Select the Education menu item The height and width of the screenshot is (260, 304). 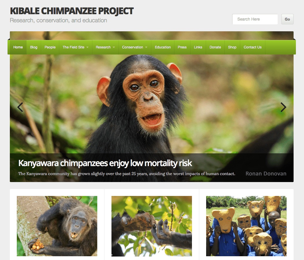click(x=163, y=47)
